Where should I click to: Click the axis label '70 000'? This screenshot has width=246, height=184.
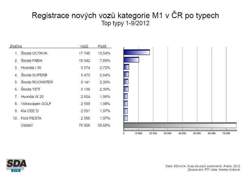tap(226, 133)
